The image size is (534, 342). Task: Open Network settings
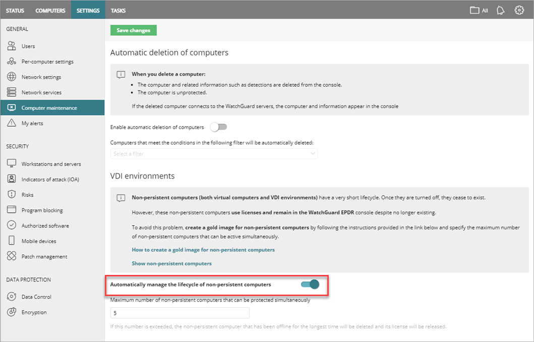(x=40, y=77)
